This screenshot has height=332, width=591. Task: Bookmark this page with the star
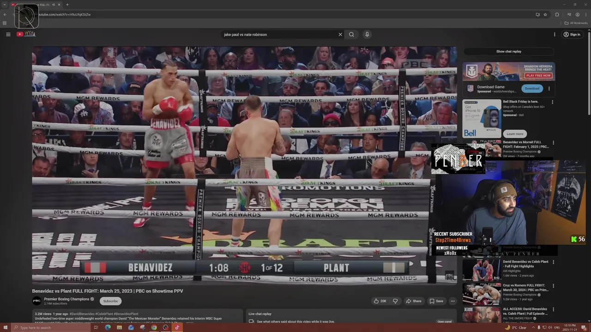pos(545,14)
